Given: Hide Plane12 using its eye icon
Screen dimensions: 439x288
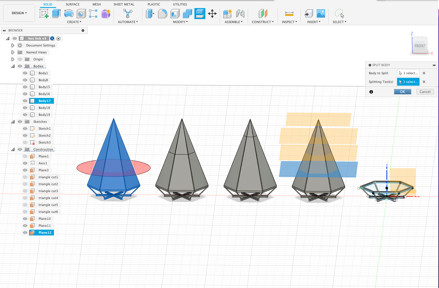Looking at the screenshot, I should coord(25,233).
